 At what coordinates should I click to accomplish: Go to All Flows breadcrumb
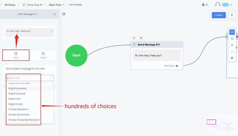coord(10,5)
